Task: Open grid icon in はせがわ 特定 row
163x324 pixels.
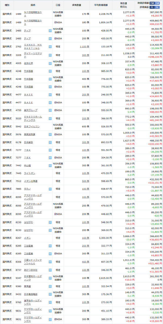Action: coord(50,222)
